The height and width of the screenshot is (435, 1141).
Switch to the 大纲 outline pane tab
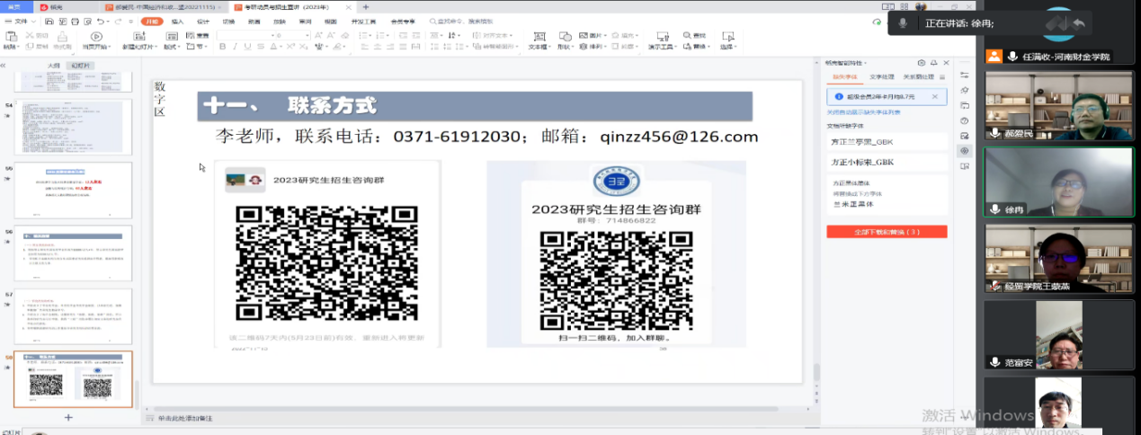point(54,65)
